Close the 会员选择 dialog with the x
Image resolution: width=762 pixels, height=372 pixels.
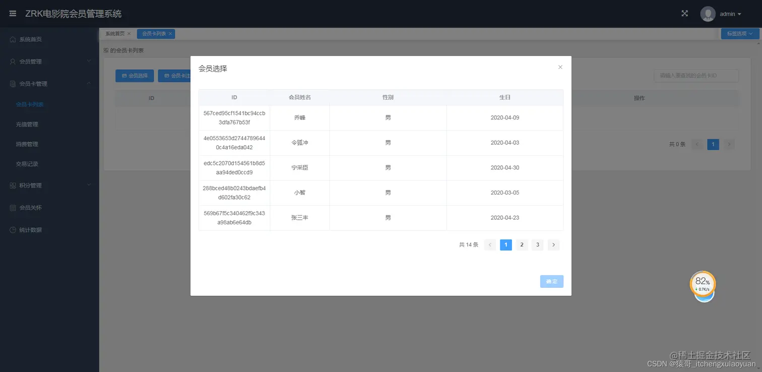tap(560, 67)
